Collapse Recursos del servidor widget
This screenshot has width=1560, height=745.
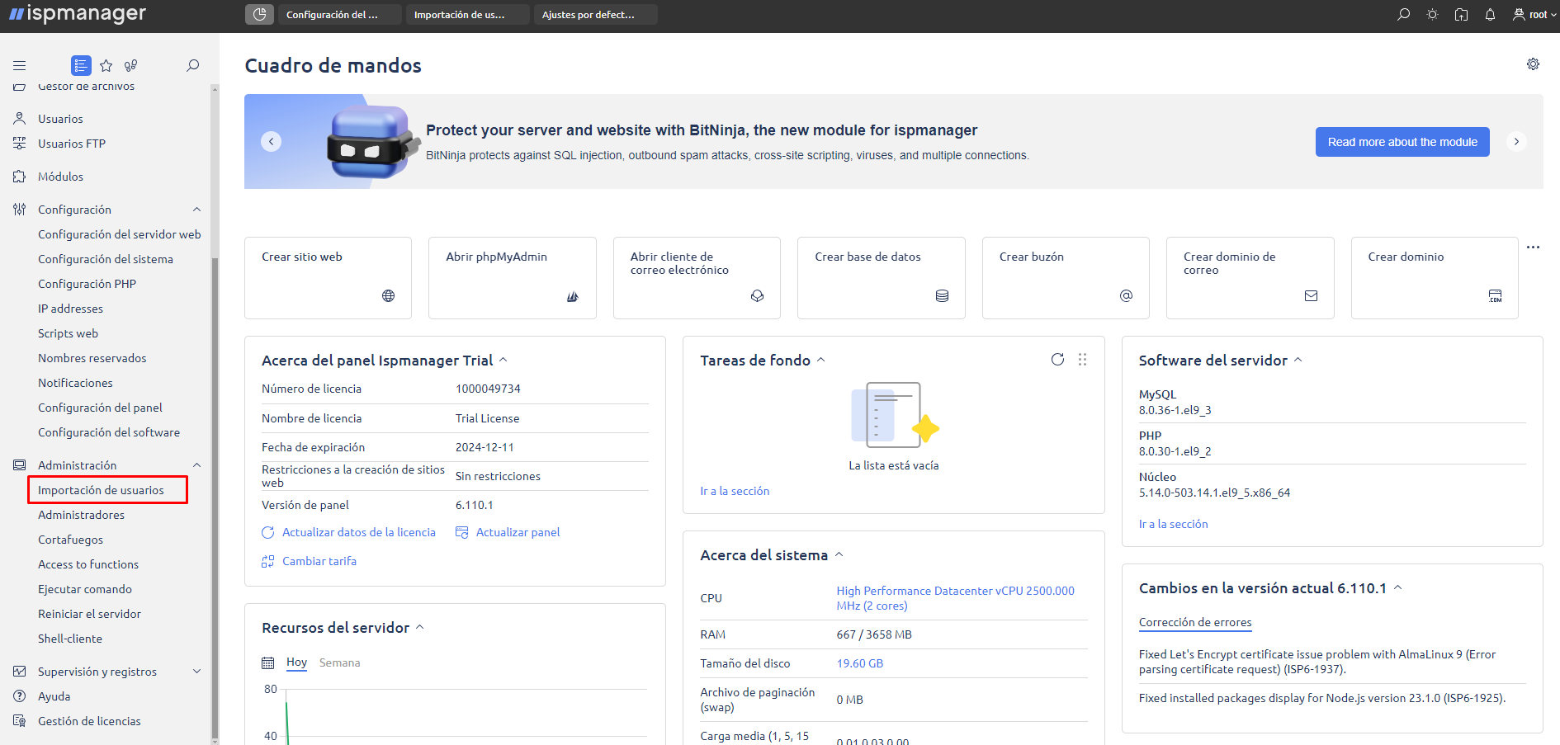point(420,627)
